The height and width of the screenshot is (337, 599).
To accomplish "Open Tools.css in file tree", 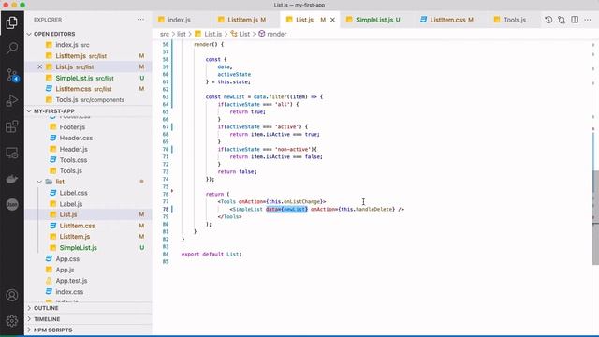I will (x=73, y=160).
